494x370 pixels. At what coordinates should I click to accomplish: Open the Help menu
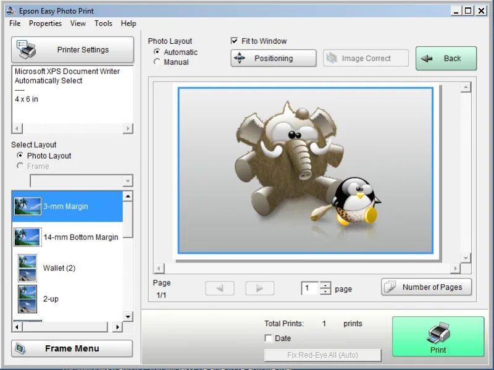coord(128,23)
